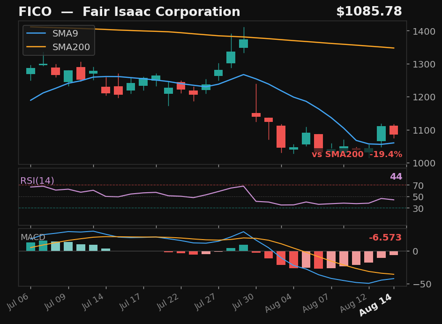Click the RSI value 44
The image size is (442, 324).
pyautogui.click(x=396, y=176)
